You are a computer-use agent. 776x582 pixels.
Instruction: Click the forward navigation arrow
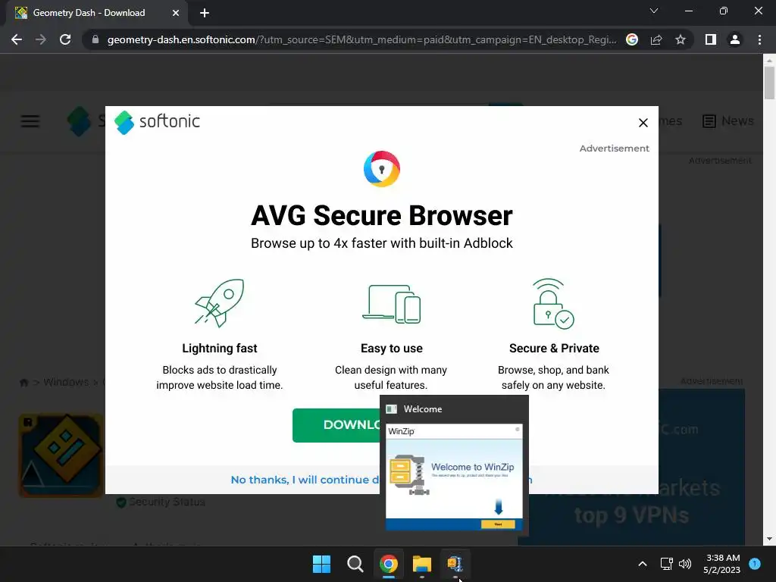41,39
